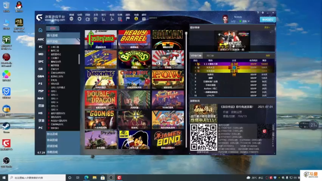Viewport: 322px width, 181px height.
Task: Open the 邮件 mail envelope icon
Action: pyautogui.click(x=144, y=19)
